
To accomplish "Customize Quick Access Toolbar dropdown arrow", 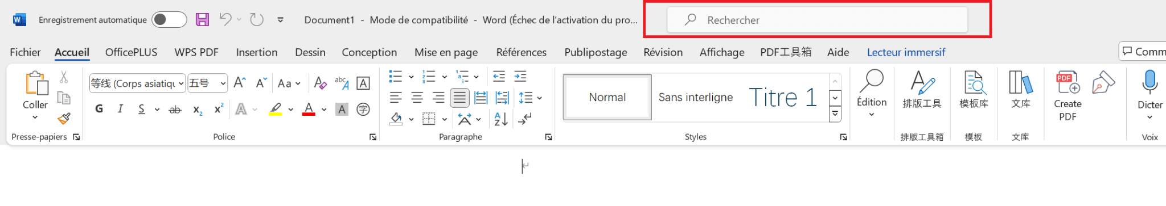I will pyautogui.click(x=281, y=20).
